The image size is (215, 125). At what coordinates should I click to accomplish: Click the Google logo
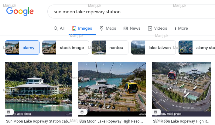tap(20, 12)
